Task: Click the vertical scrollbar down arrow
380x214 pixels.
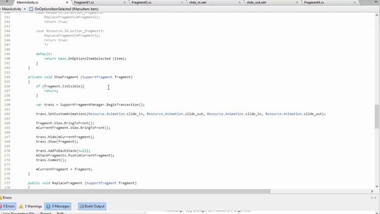Action: coord(377,186)
